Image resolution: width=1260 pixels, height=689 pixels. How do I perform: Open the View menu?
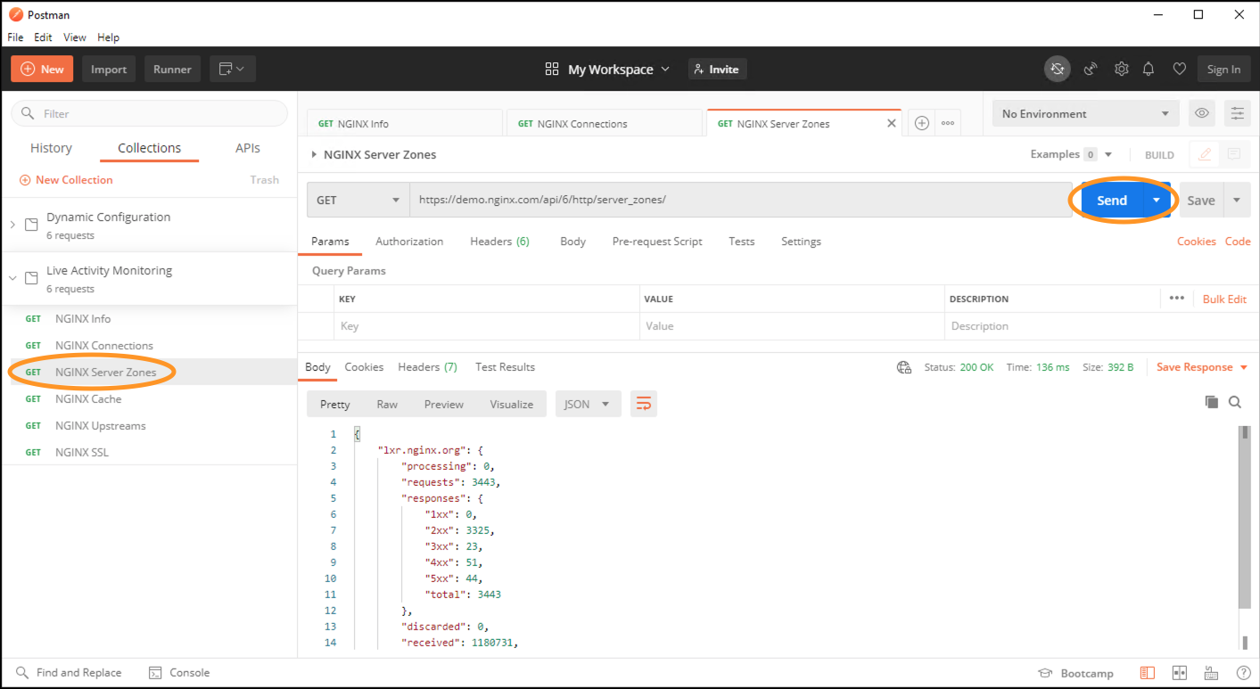tap(75, 37)
